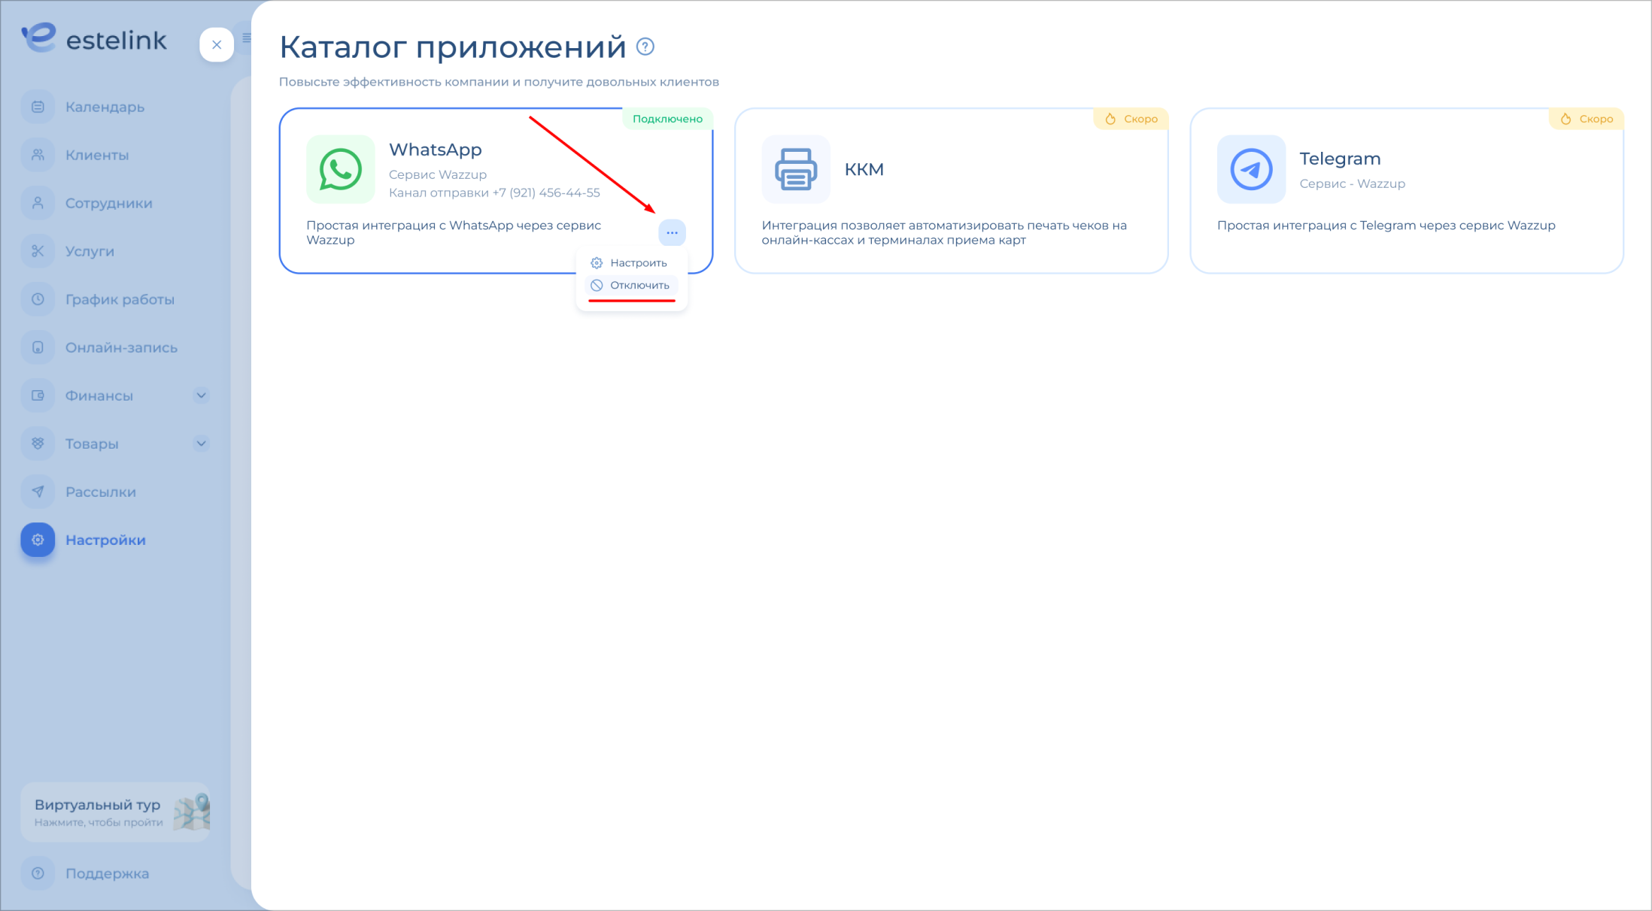Click the WhatsApp integration description text
Screen dimensions: 1652x911
click(x=454, y=232)
